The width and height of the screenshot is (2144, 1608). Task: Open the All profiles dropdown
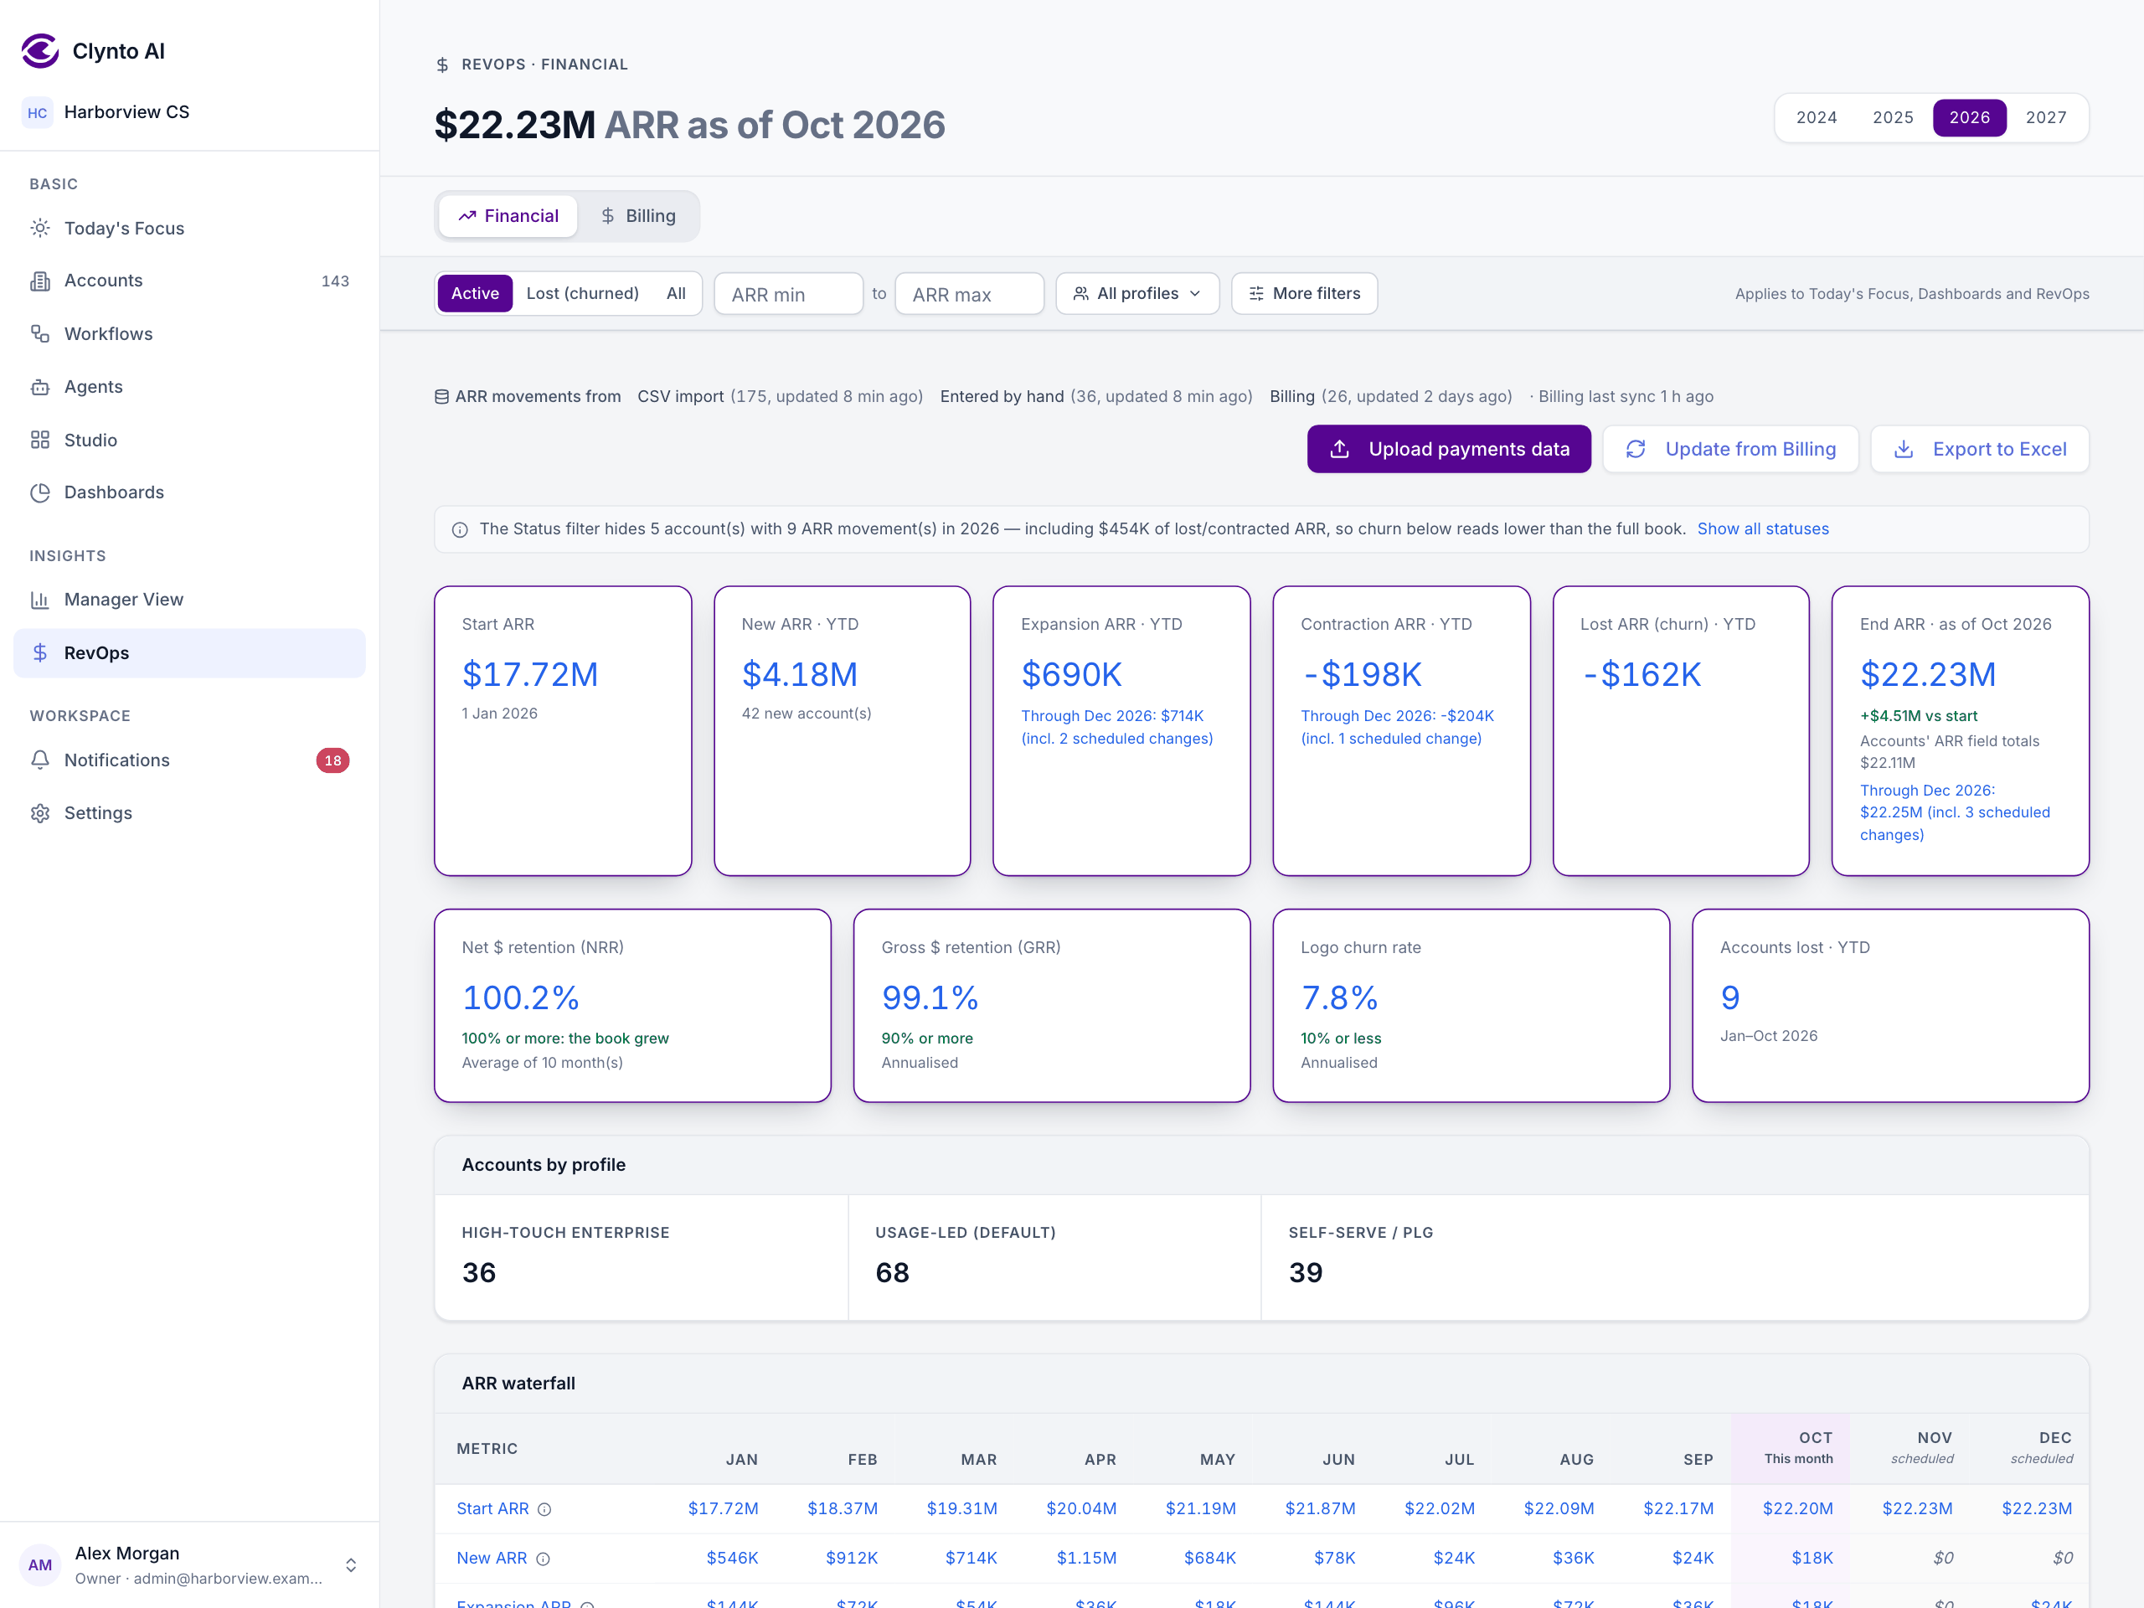[x=1137, y=294]
